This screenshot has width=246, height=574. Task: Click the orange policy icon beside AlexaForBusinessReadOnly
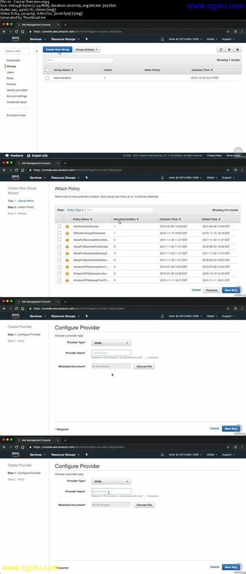click(x=67, y=260)
